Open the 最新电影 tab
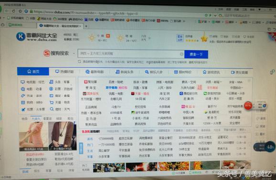The image size is (276, 180). click(x=95, y=72)
